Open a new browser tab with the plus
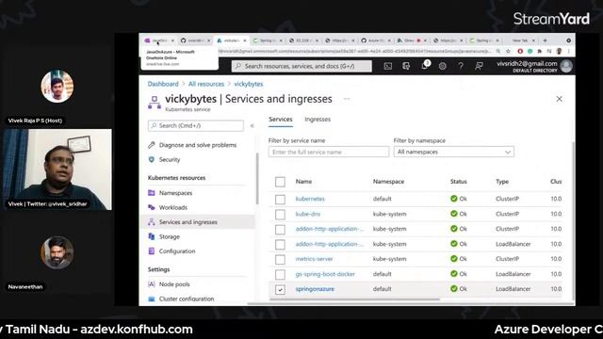Screen dimensions: 603x339 (x=545, y=40)
